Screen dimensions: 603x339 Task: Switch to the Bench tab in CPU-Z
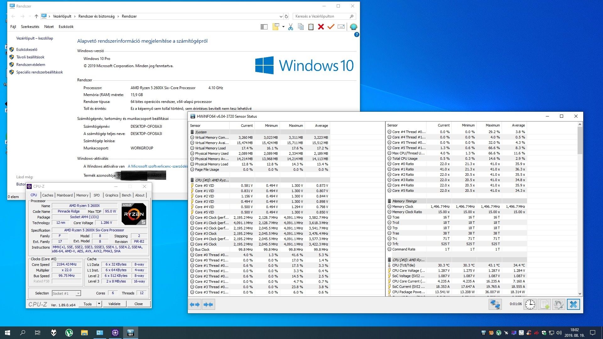click(x=127, y=195)
